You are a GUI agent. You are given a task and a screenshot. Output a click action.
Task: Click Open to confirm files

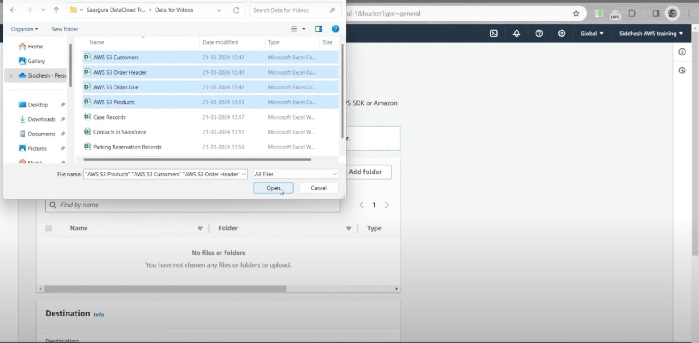click(x=273, y=188)
